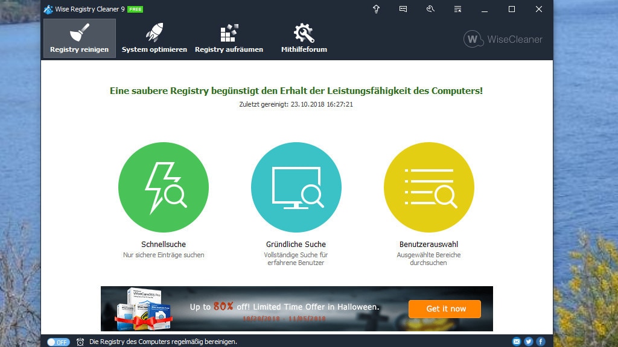
Task: Click the WiseCleaner logo
Action: [503, 39]
